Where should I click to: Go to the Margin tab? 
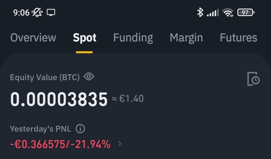186,37
